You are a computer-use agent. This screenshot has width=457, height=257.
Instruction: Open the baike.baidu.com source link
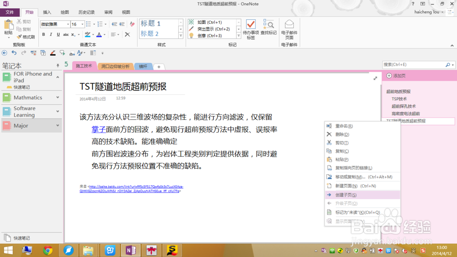[x=132, y=189]
